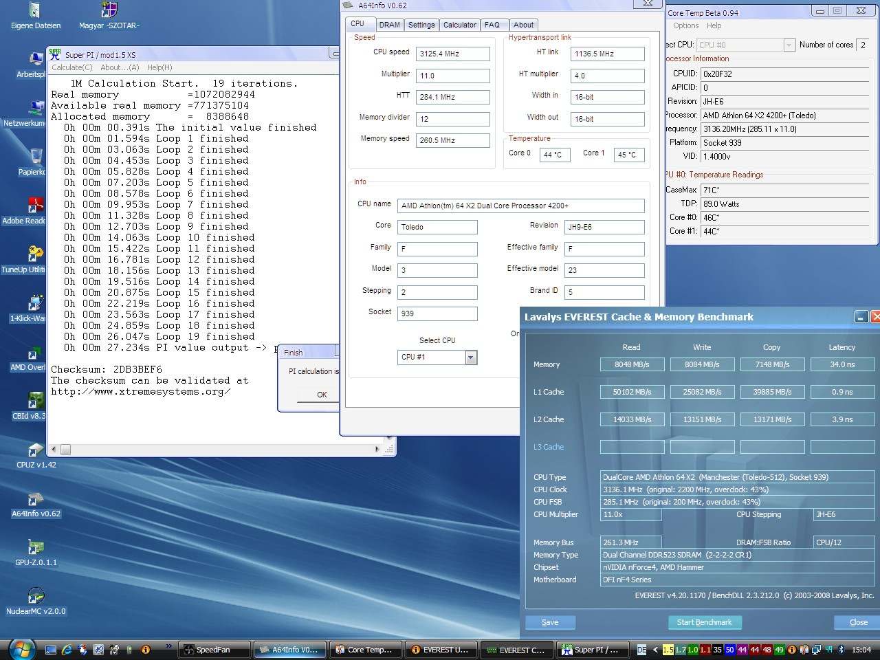This screenshot has height=660, width=880.
Task: Open the Help menu in Core Temp
Action: pyautogui.click(x=714, y=25)
